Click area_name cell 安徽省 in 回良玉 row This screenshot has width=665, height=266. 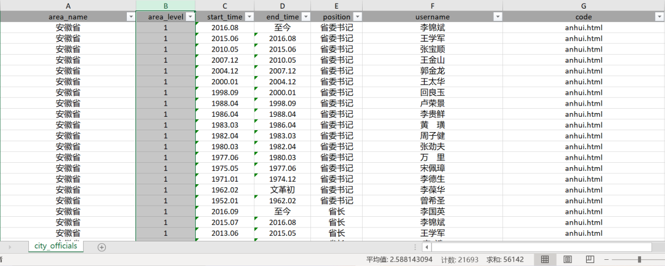[x=68, y=93]
